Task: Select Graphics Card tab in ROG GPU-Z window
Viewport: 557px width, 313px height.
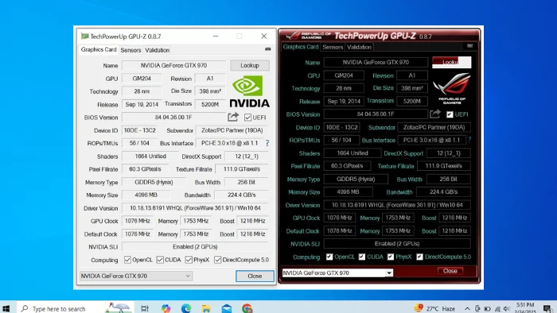Action: [x=301, y=47]
